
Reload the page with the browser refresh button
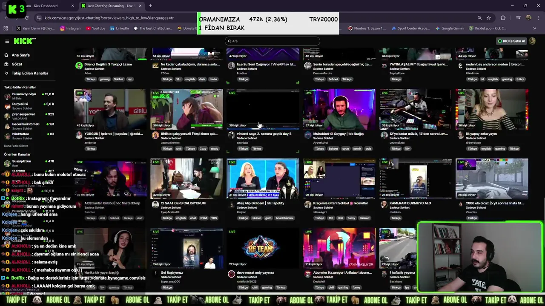tap(26, 18)
